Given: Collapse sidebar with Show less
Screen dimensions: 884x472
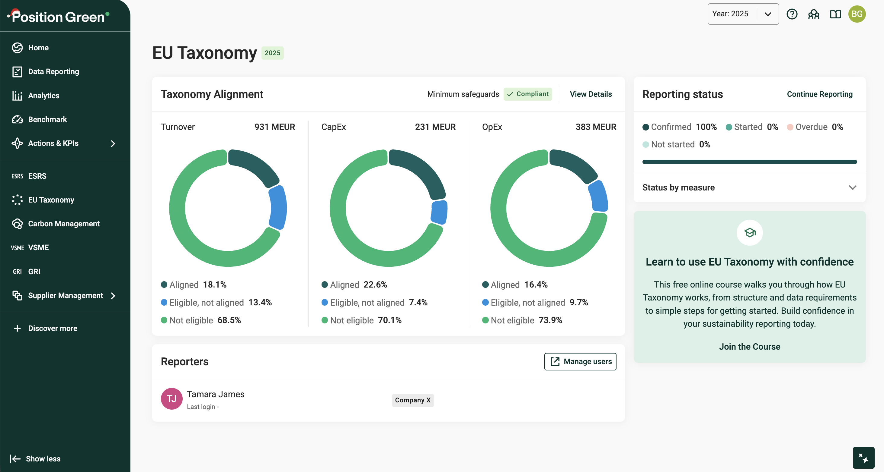Looking at the screenshot, I should pos(35,459).
